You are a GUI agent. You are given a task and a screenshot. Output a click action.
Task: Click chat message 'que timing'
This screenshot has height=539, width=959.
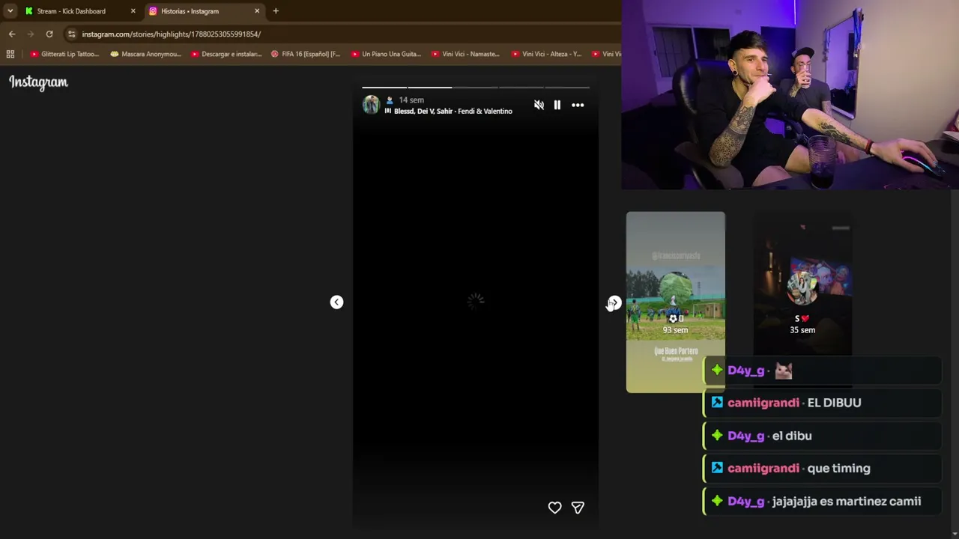click(x=839, y=469)
